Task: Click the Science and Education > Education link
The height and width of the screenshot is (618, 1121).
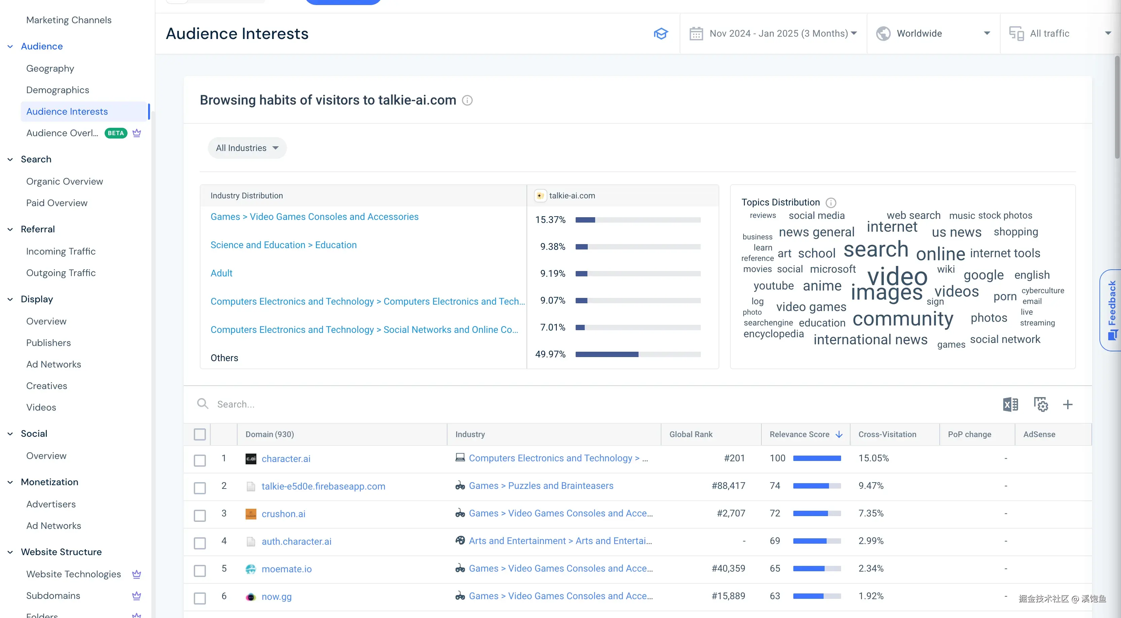Action: pos(283,245)
